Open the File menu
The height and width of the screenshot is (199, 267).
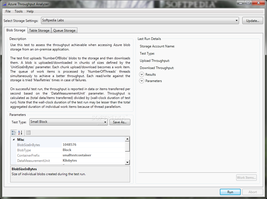click(8, 11)
